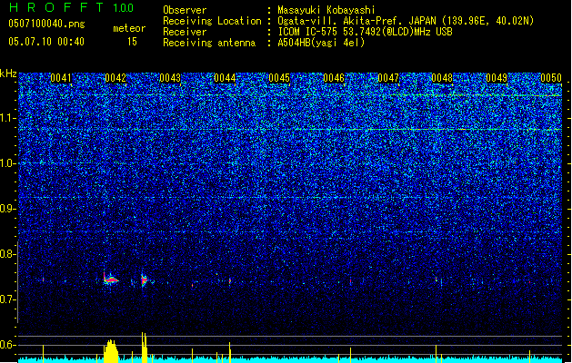Click the 0050 time marker
Viewport: 572px width, 363px height.
pos(551,78)
